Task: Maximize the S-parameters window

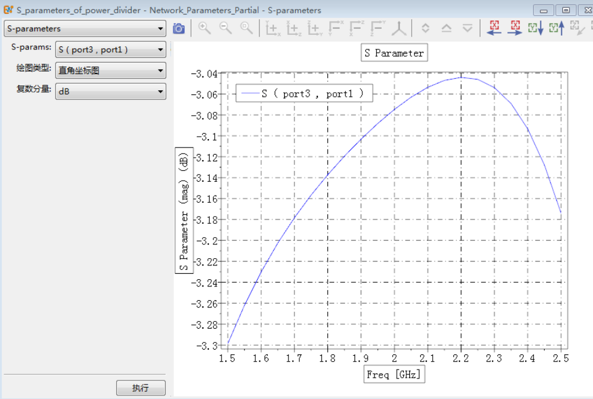Action: pyautogui.click(x=566, y=10)
